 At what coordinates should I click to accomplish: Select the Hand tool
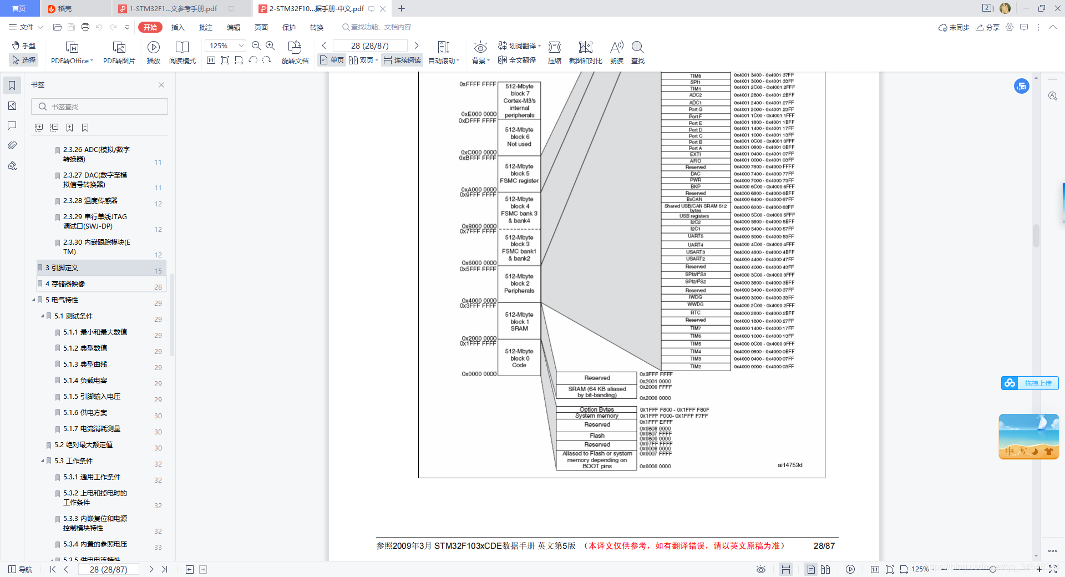24,45
